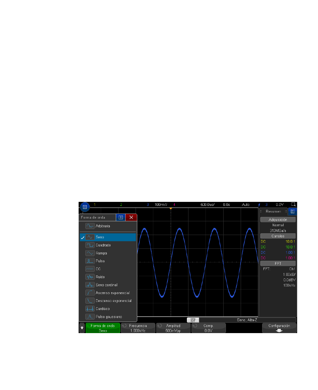Select the Cuadrado square wave icon
318x390 pixels.
pyautogui.click(x=90, y=245)
